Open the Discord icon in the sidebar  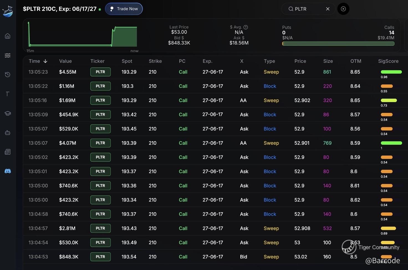click(x=8, y=171)
